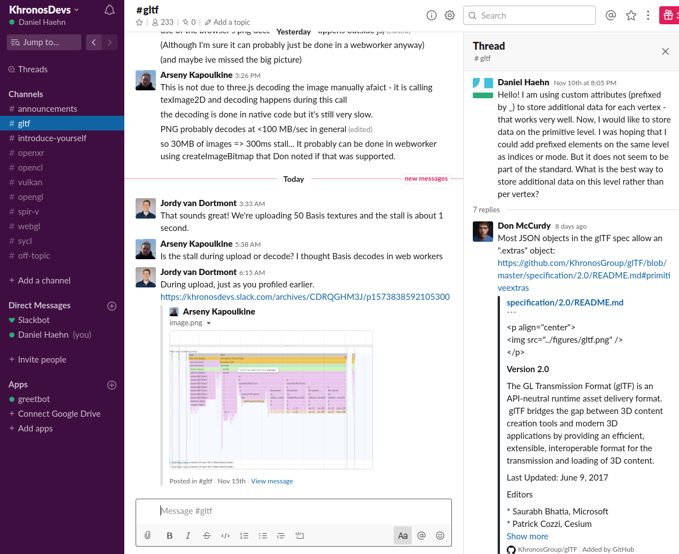Open channel settings gear
The width and height of the screenshot is (679, 554).
pyautogui.click(x=450, y=15)
